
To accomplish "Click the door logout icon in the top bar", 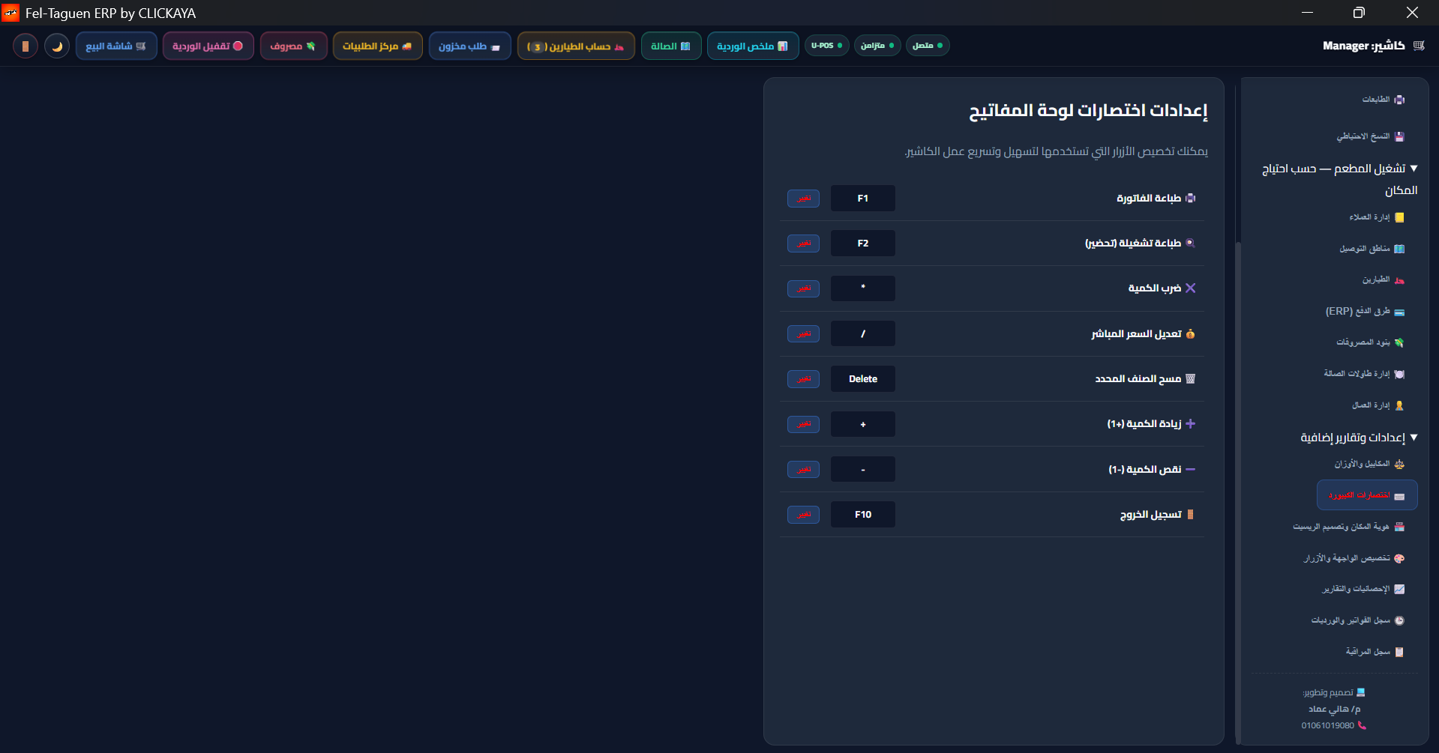I will pyautogui.click(x=25, y=46).
